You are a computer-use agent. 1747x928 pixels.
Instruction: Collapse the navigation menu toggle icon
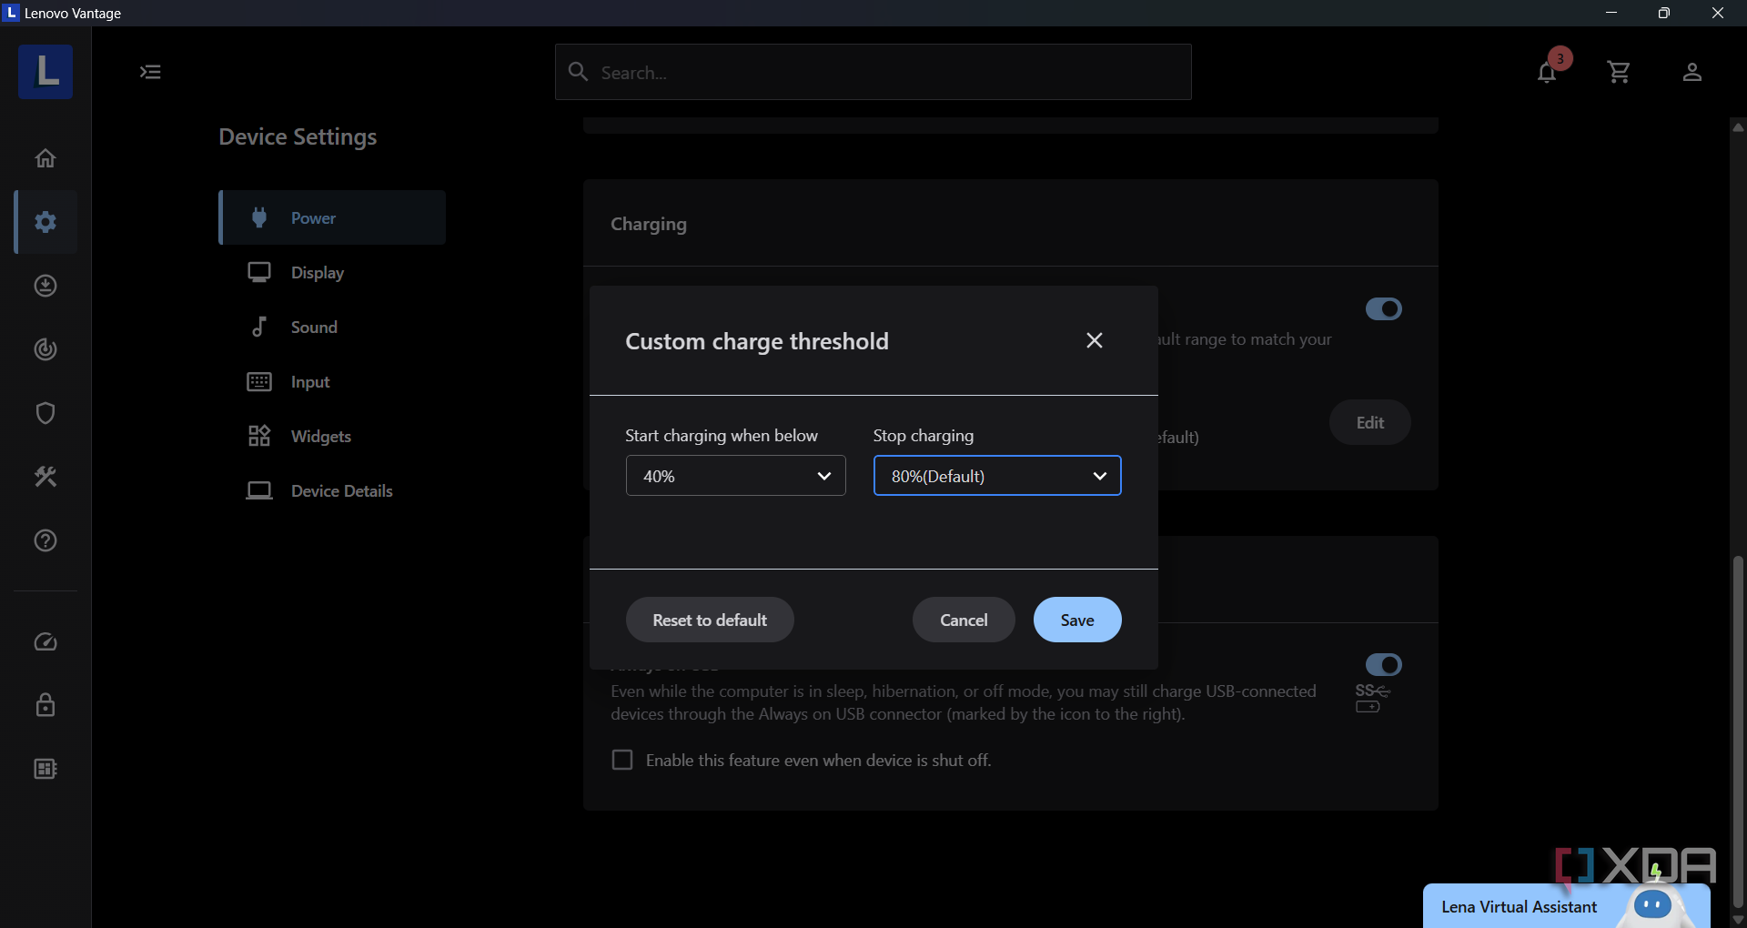(150, 72)
